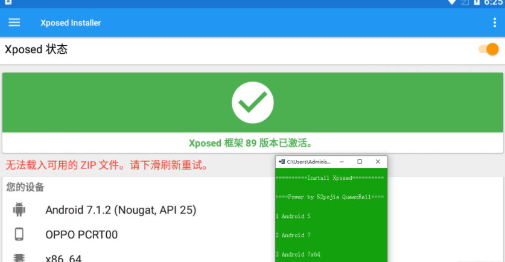Open the three-dot overflow menu
505x262 pixels.
[495, 22]
